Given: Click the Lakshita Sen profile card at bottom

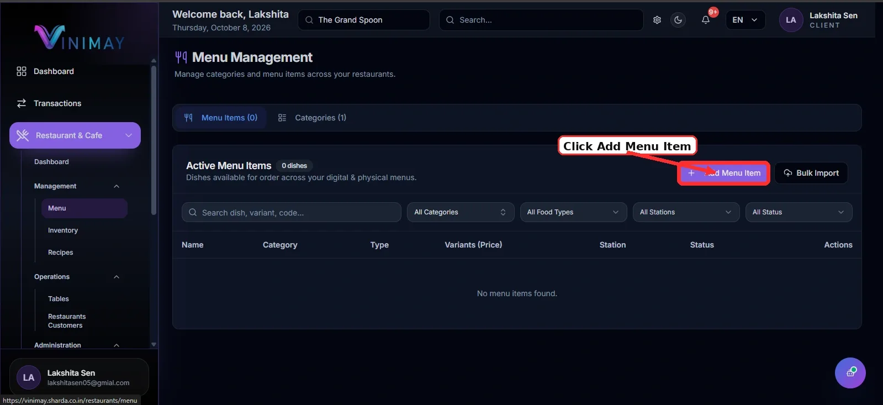Looking at the screenshot, I should click(79, 377).
